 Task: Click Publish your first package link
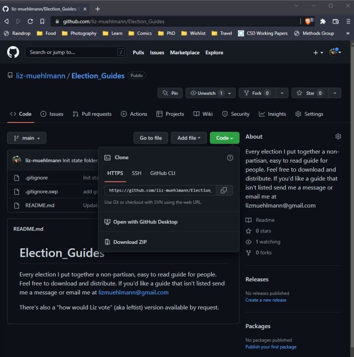[271, 347]
